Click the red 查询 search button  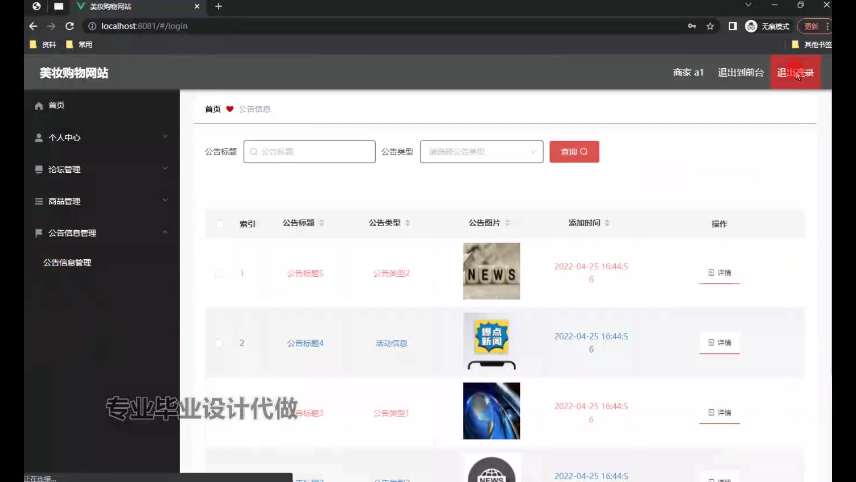[574, 152]
